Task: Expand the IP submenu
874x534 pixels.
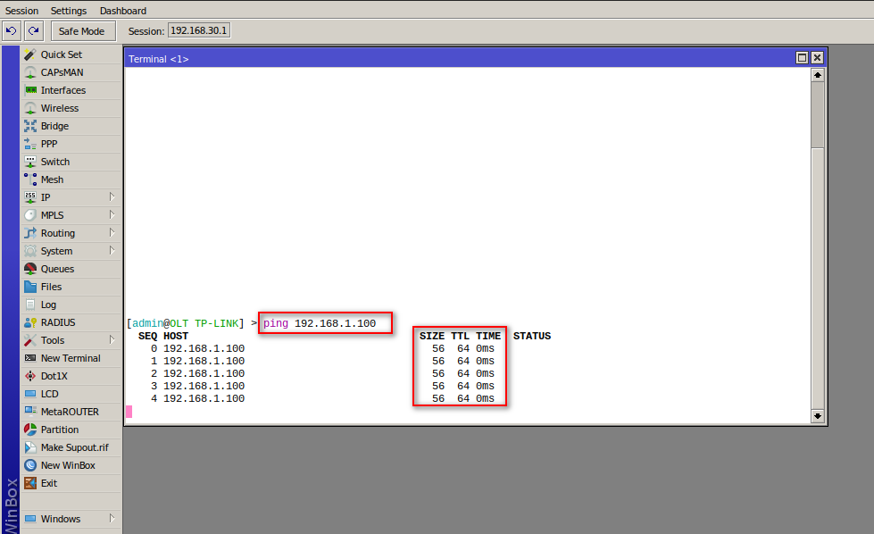Action: pos(45,197)
